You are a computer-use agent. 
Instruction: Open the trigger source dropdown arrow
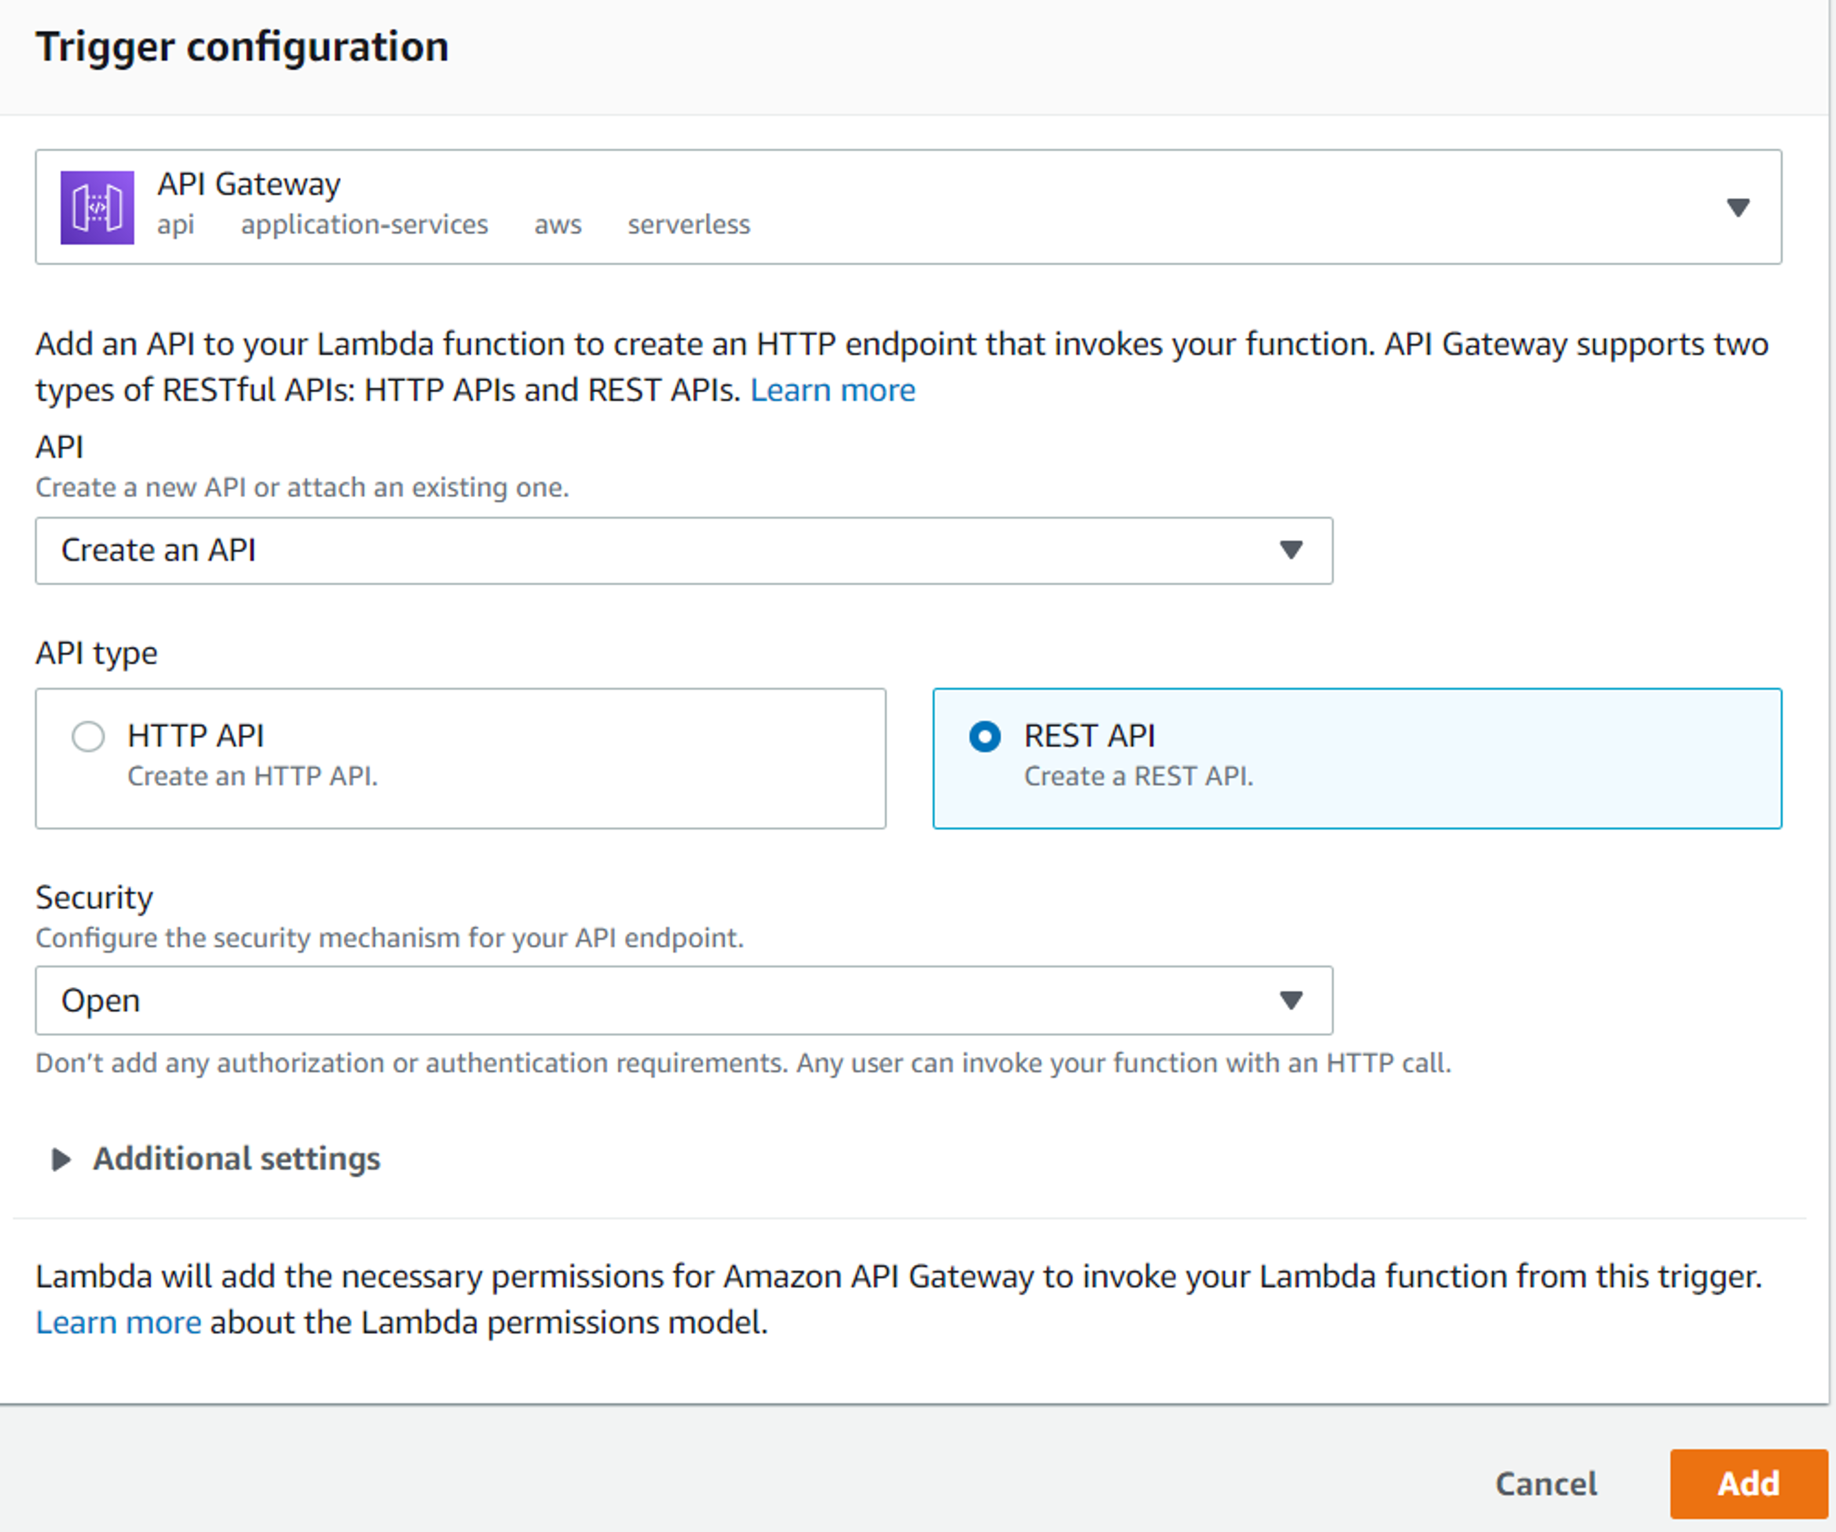click(1737, 207)
